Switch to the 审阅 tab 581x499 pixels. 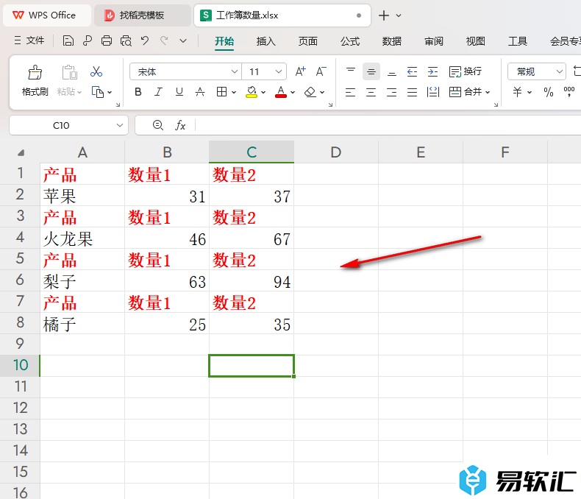434,41
